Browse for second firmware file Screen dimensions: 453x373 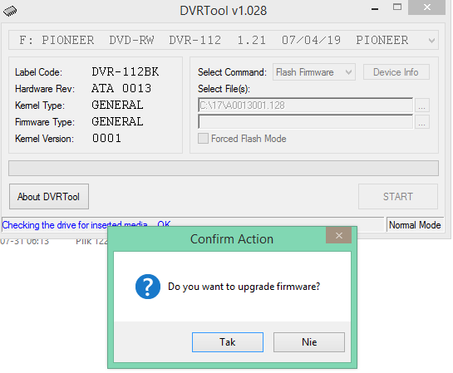pyautogui.click(x=421, y=122)
